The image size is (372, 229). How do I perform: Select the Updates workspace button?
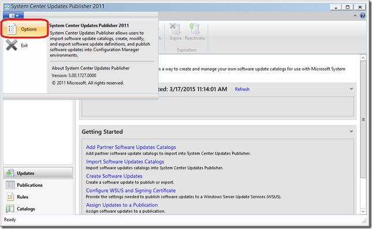pyautogui.click(x=38, y=173)
